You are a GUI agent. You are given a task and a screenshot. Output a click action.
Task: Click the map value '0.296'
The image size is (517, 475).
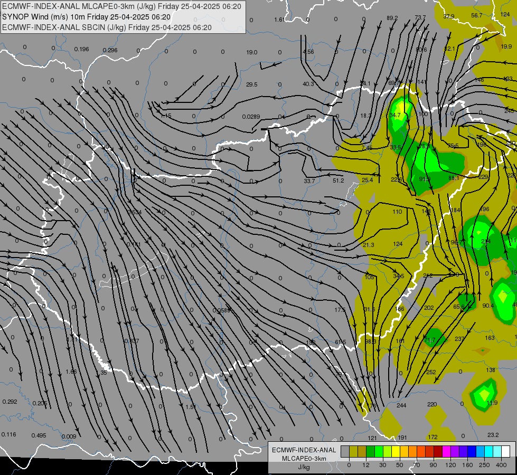point(110,50)
